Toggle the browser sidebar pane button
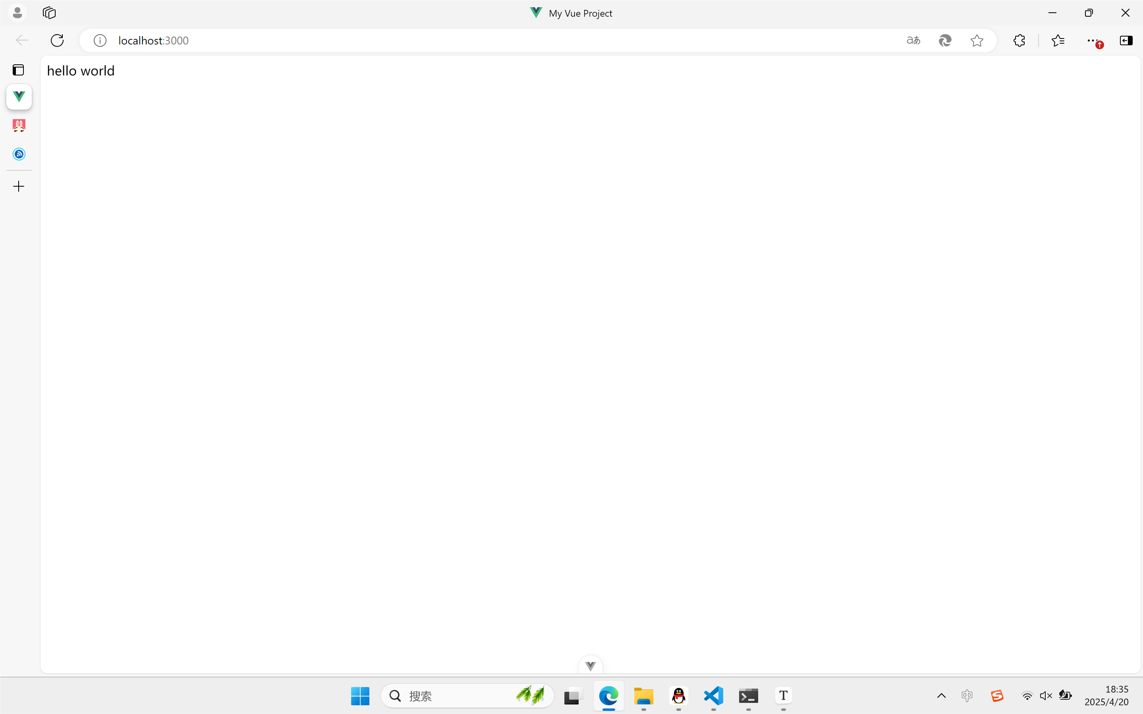 [x=1126, y=41]
